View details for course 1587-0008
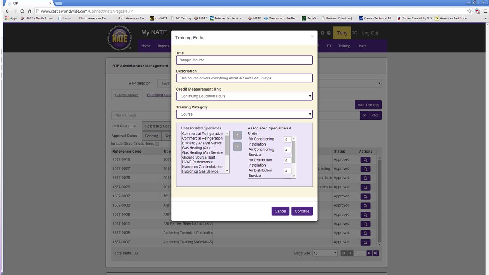489x275 pixels. (365, 205)
